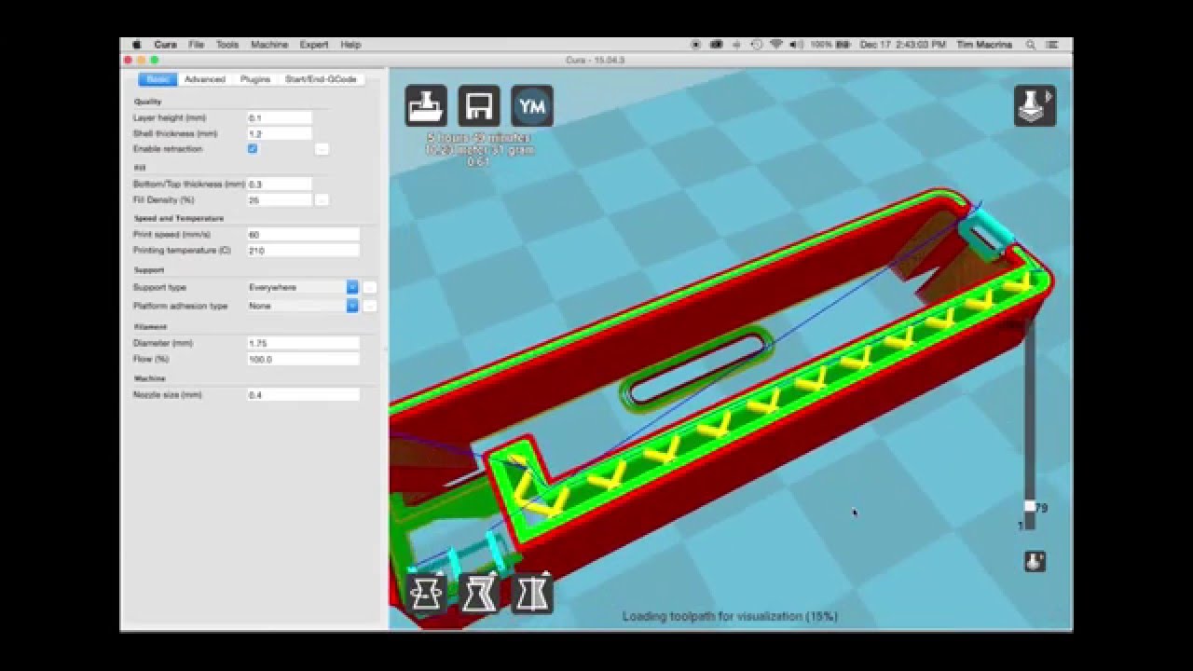Open the View mode icon at top right
Image resolution: width=1193 pixels, height=671 pixels.
1035,105
